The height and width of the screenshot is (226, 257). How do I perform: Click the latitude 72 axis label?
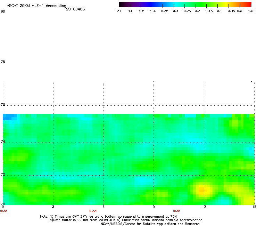click(3, 174)
